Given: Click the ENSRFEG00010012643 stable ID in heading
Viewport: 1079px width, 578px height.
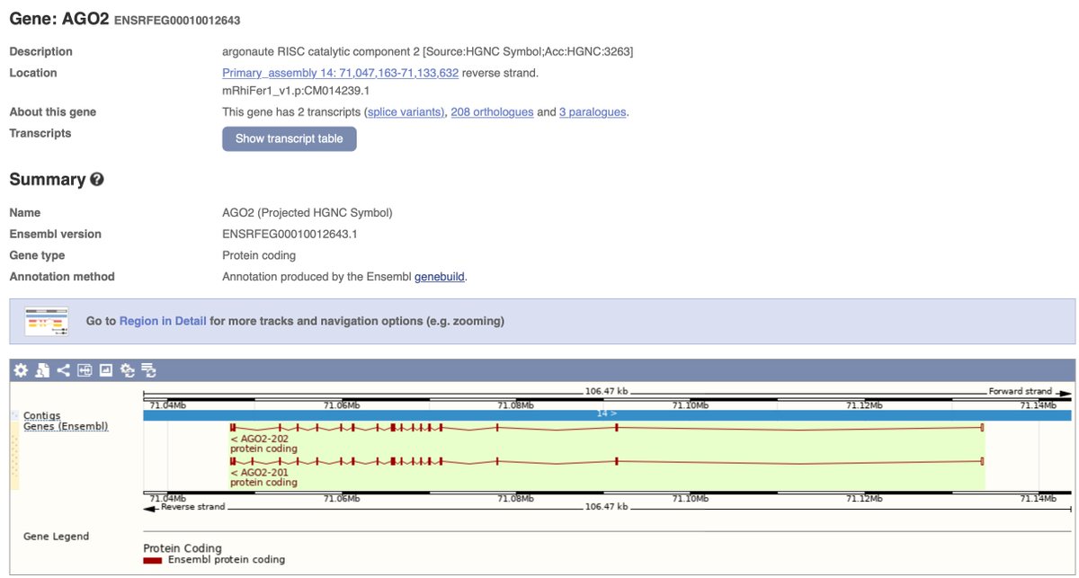Looking at the screenshot, I should point(177,20).
